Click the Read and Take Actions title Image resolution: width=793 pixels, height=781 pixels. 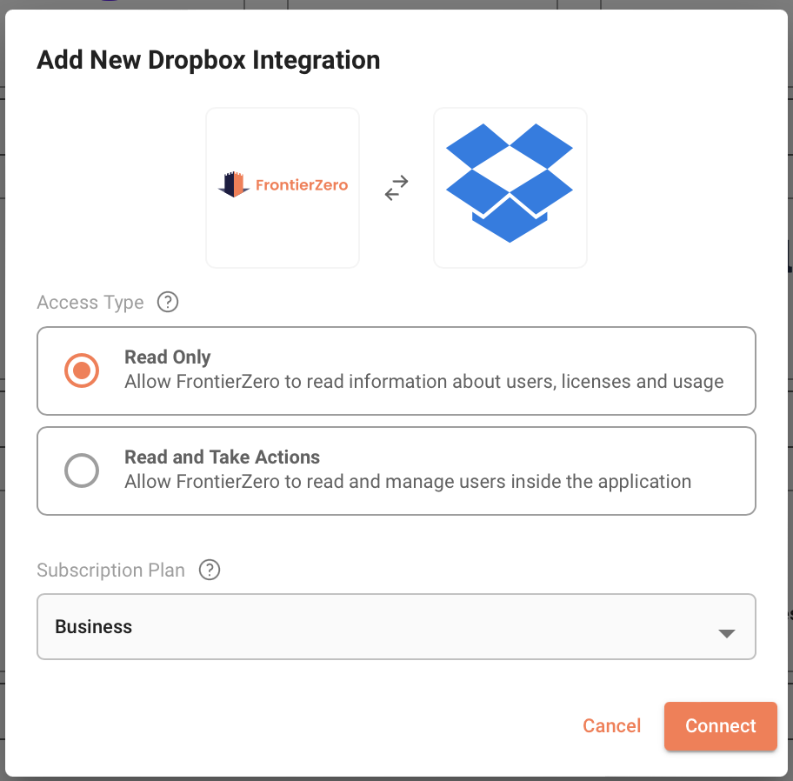222,457
